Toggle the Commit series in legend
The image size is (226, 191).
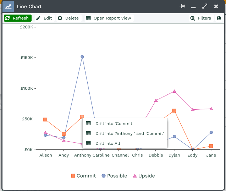point(83,176)
